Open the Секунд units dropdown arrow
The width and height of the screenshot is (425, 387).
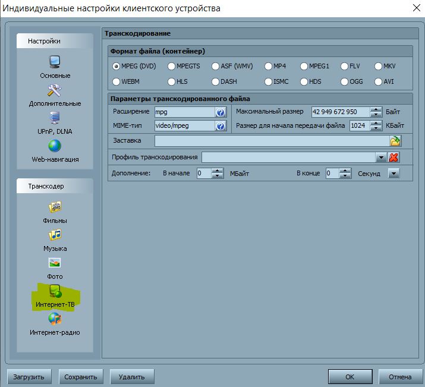point(393,174)
